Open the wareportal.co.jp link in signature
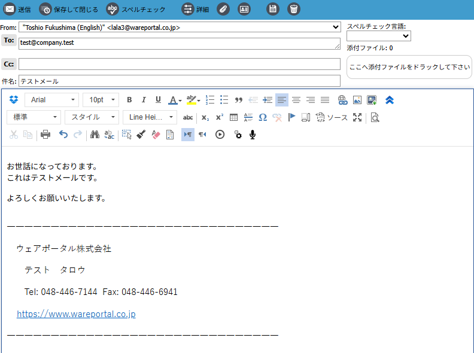474x353 pixels. tap(76, 314)
